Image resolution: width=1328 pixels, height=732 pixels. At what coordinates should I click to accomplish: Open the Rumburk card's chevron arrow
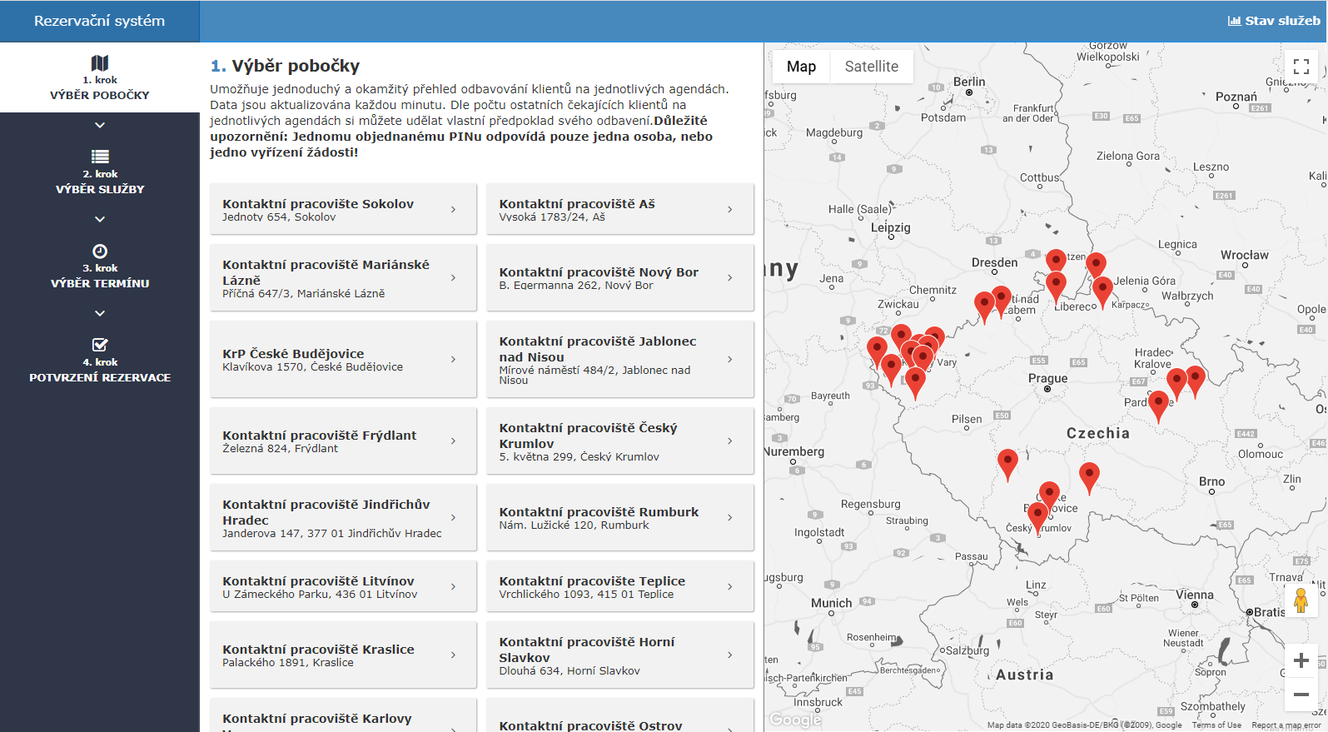tap(730, 517)
